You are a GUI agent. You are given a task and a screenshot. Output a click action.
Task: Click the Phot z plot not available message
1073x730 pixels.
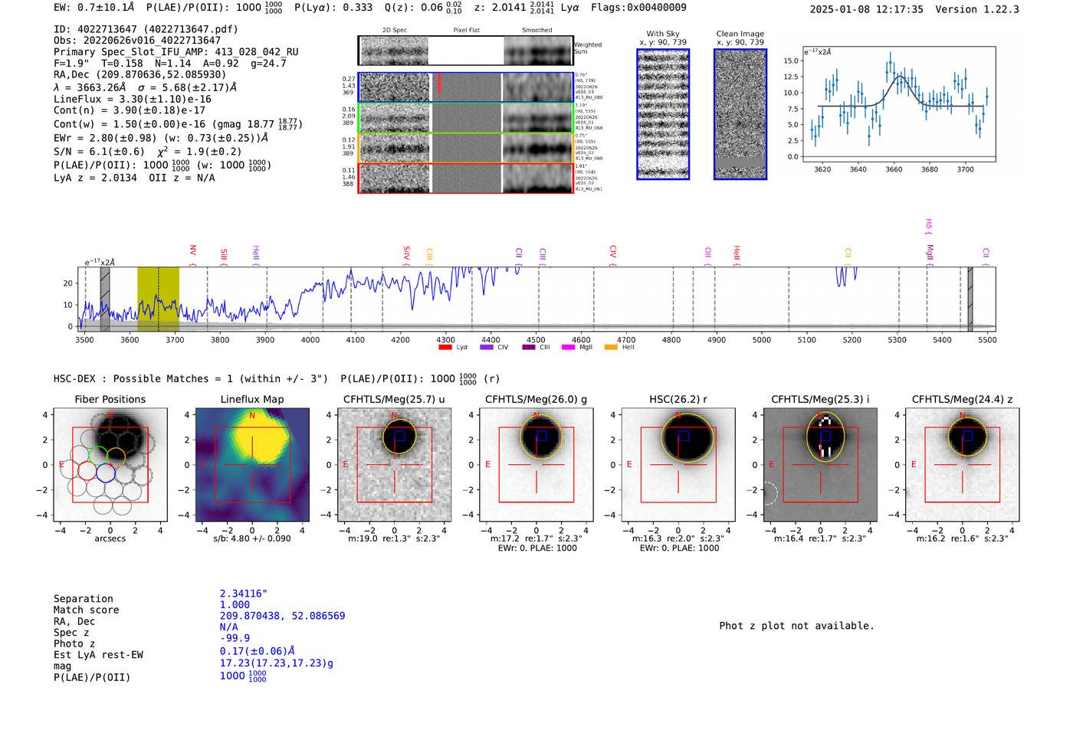coord(796,626)
